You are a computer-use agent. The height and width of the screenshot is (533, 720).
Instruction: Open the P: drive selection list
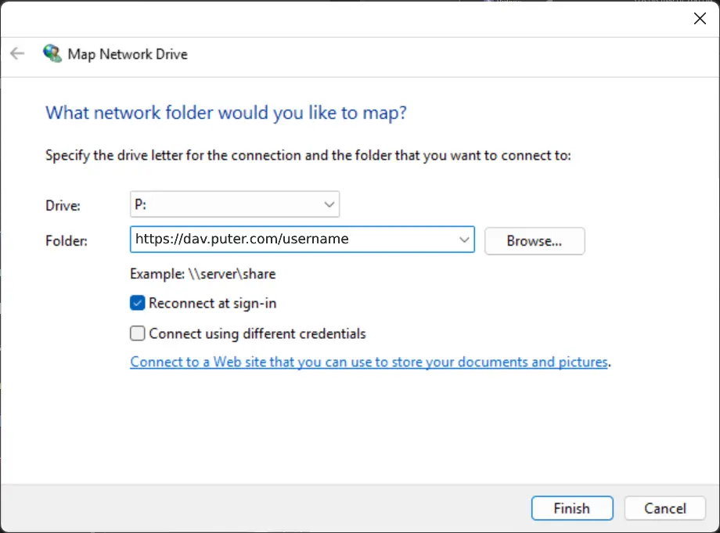[x=329, y=203]
